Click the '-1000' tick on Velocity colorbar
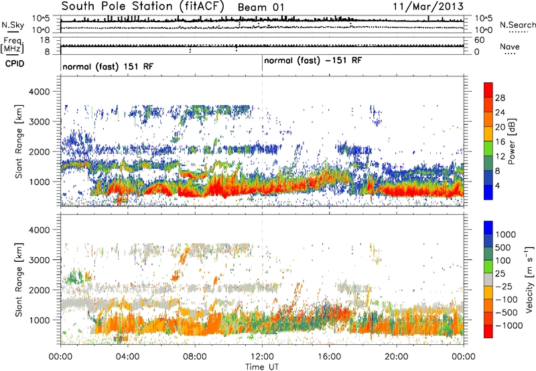The image size is (536, 371). (x=509, y=325)
